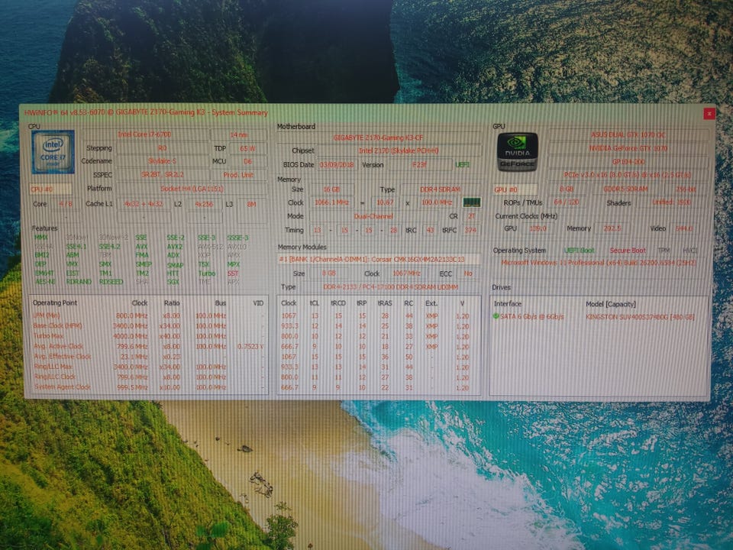Select the ROPs / TMUs value 64 / 120

click(566, 202)
